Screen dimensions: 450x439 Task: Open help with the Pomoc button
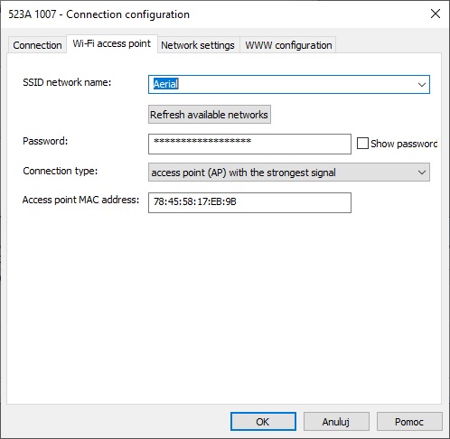(409, 422)
